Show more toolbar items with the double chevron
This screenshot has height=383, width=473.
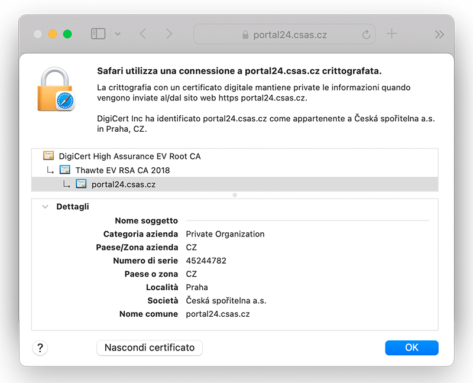439,34
